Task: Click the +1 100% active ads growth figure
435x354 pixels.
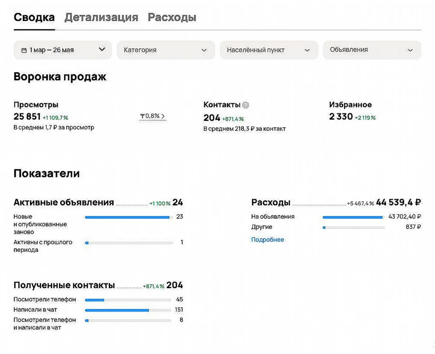Action: tap(160, 203)
